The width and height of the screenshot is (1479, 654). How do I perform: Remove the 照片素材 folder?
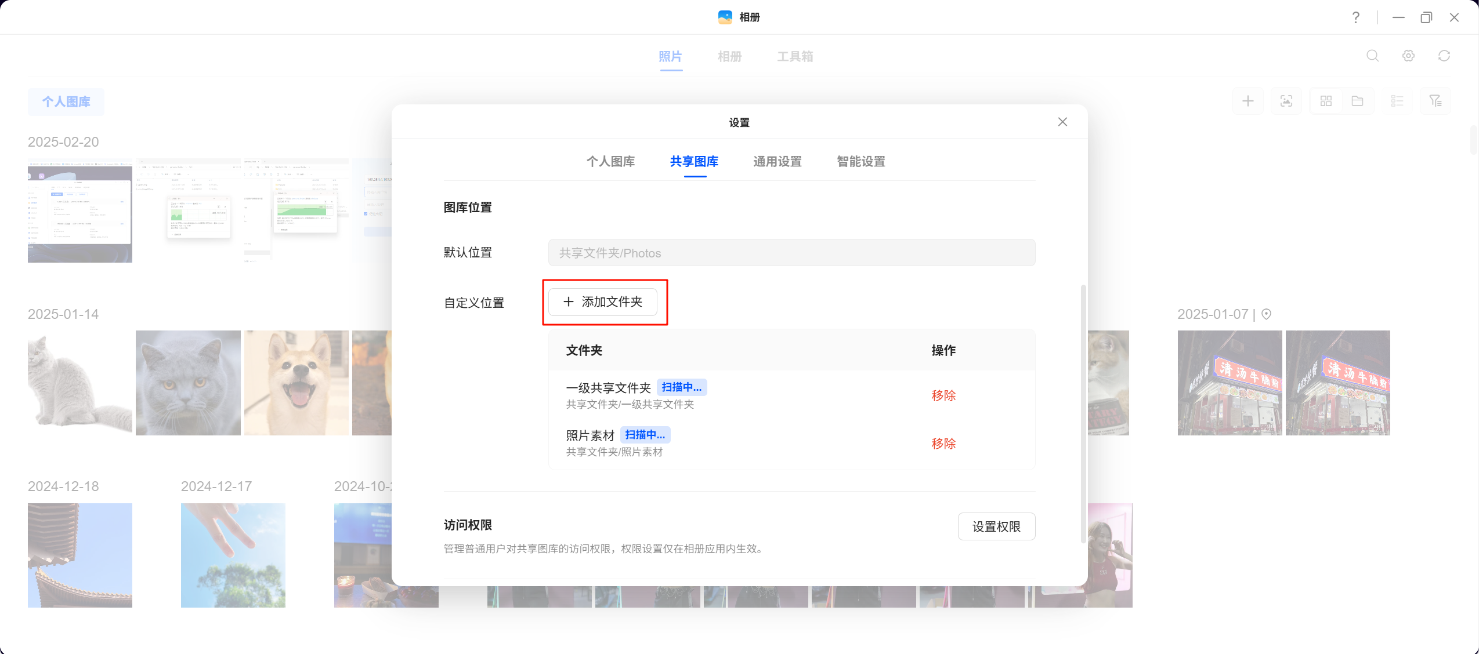click(943, 444)
